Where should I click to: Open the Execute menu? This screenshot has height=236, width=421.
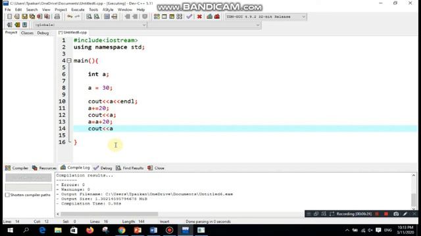click(78, 10)
